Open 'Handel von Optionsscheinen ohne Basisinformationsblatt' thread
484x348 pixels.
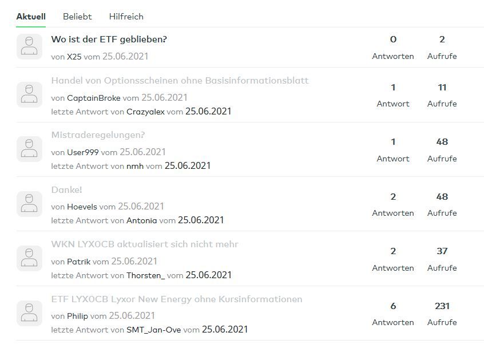pos(180,81)
